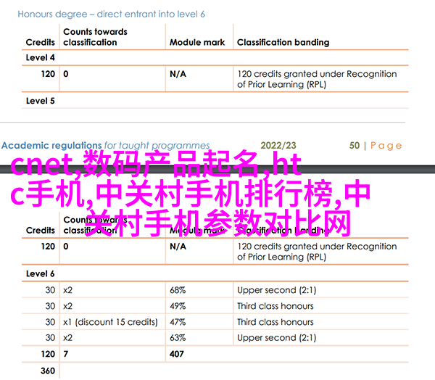Image resolution: width=435 pixels, height=380 pixels.
Task: Select the bold '360' credits total
Action: click(48, 371)
